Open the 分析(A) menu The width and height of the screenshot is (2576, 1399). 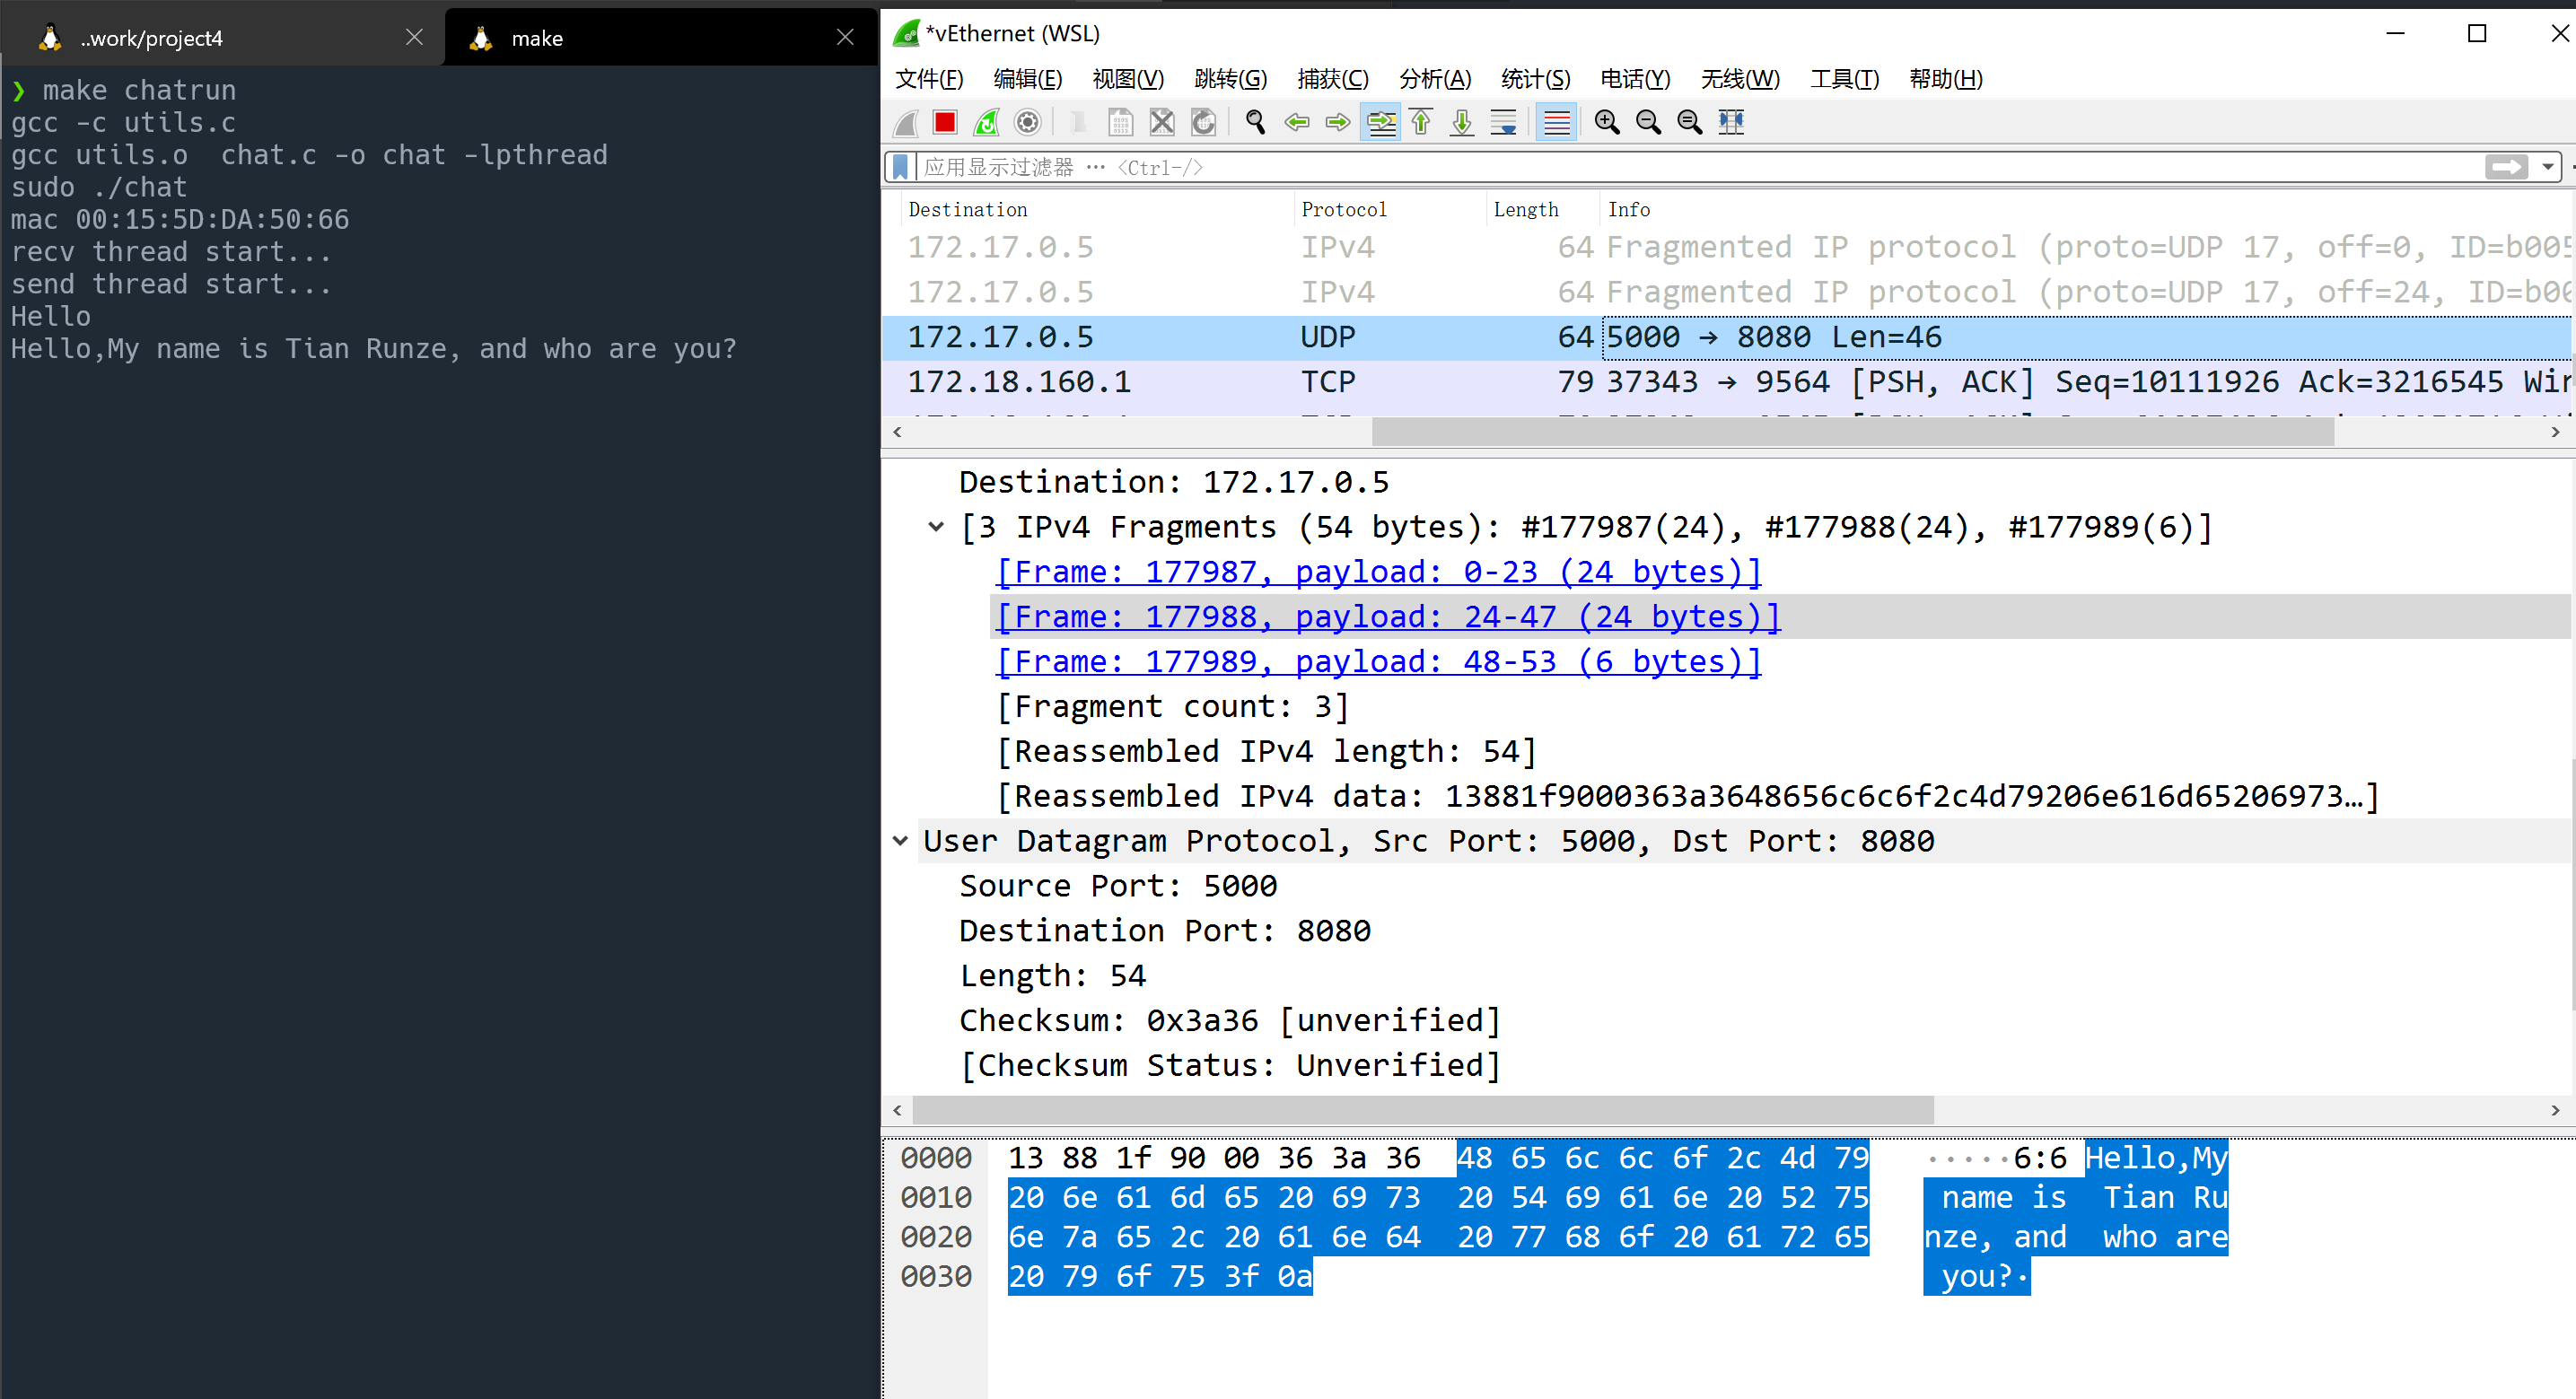click(x=1435, y=79)
